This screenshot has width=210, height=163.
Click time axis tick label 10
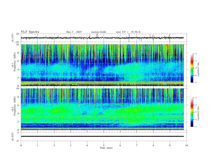186,145
